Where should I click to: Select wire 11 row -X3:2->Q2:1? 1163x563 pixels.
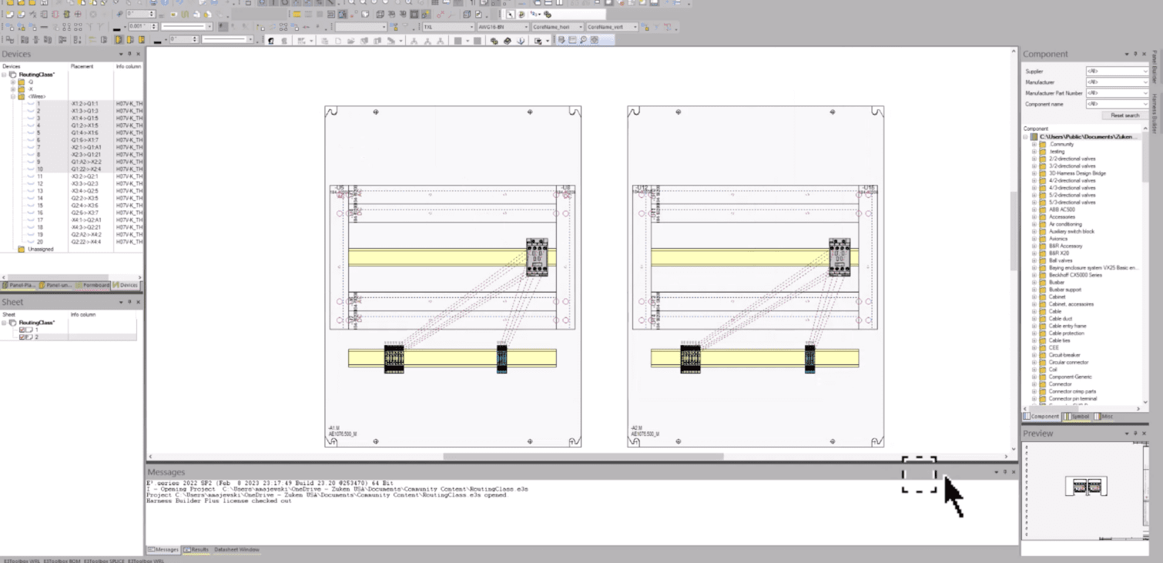(72, 176)
